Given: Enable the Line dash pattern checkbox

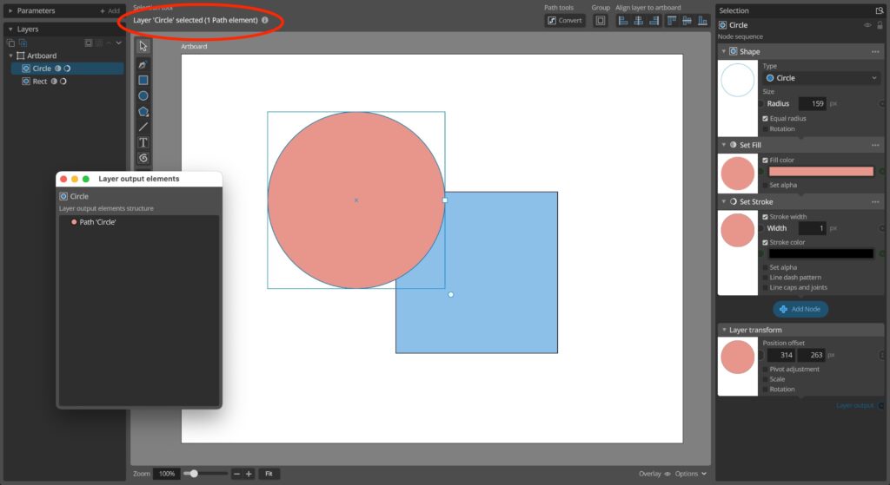Looking at the screenshot, I should [x=765, y=278].
